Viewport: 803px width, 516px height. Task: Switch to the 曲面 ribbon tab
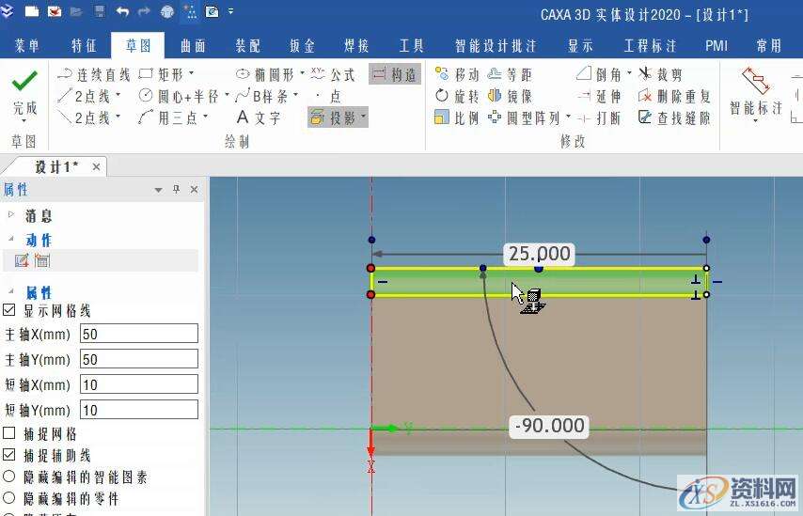point(193,46)
